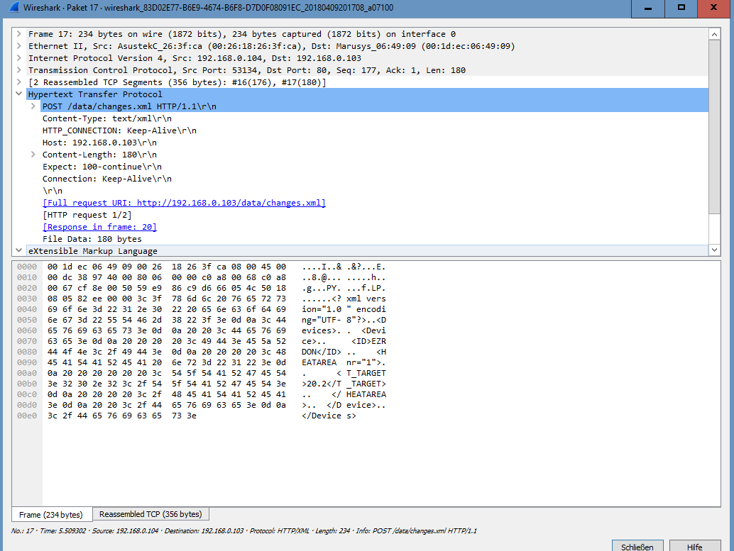Click the Hilfe button
The height and width of the screenshot is (551, 734).
point(694,547)
